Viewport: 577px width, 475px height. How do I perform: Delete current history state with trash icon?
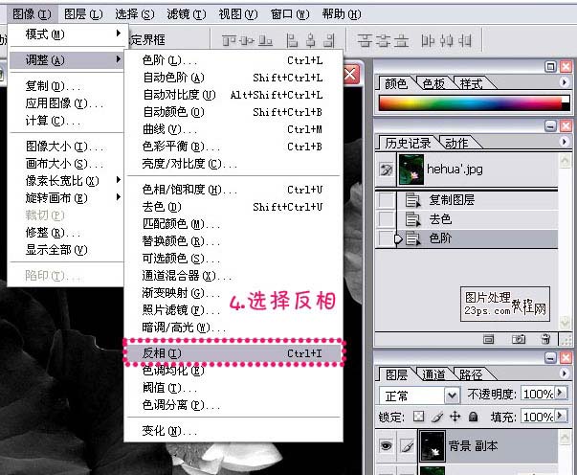pyautogui.click(x=546, y=339)
